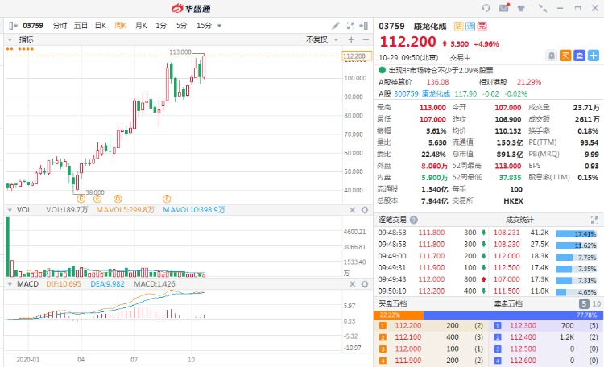Click bid level 1 price 112.200
The height and width of the screenshot is (367, 604).
(x=408, y=326)
